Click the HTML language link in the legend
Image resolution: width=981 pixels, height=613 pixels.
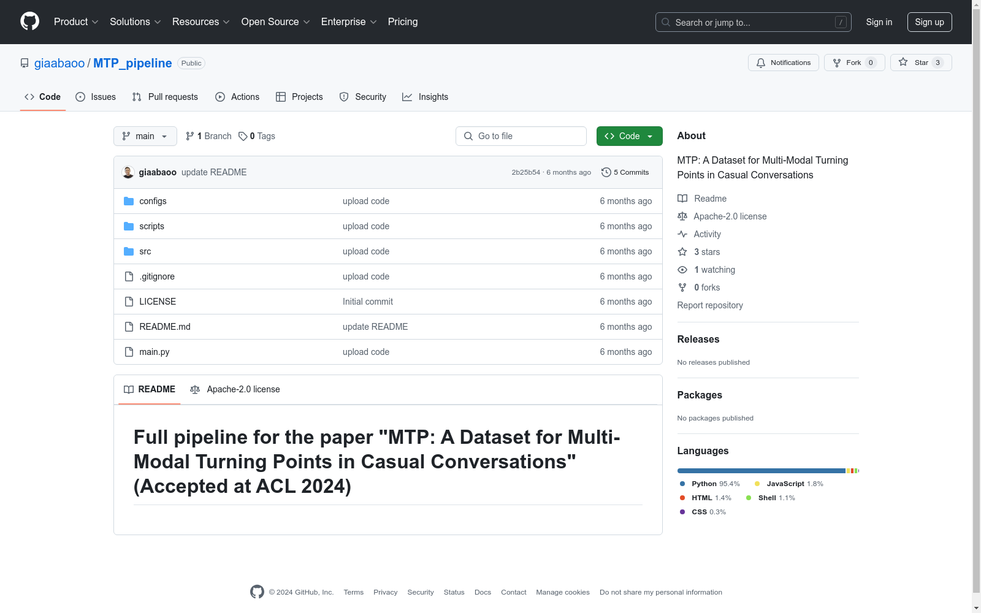pyautogui.click(x=706, y=498)
